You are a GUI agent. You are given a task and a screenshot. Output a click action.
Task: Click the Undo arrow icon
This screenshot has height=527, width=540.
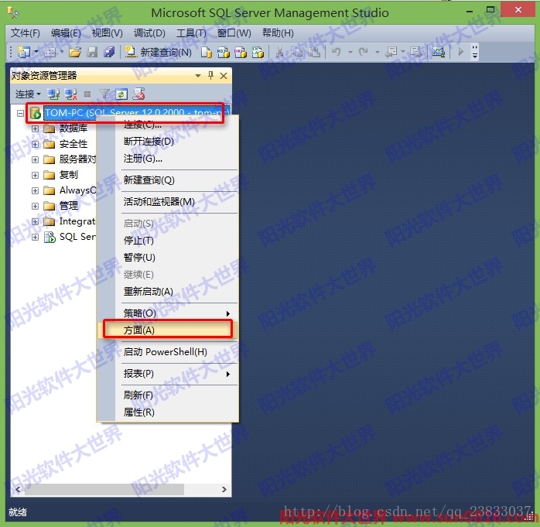click(x=336, y=52)
